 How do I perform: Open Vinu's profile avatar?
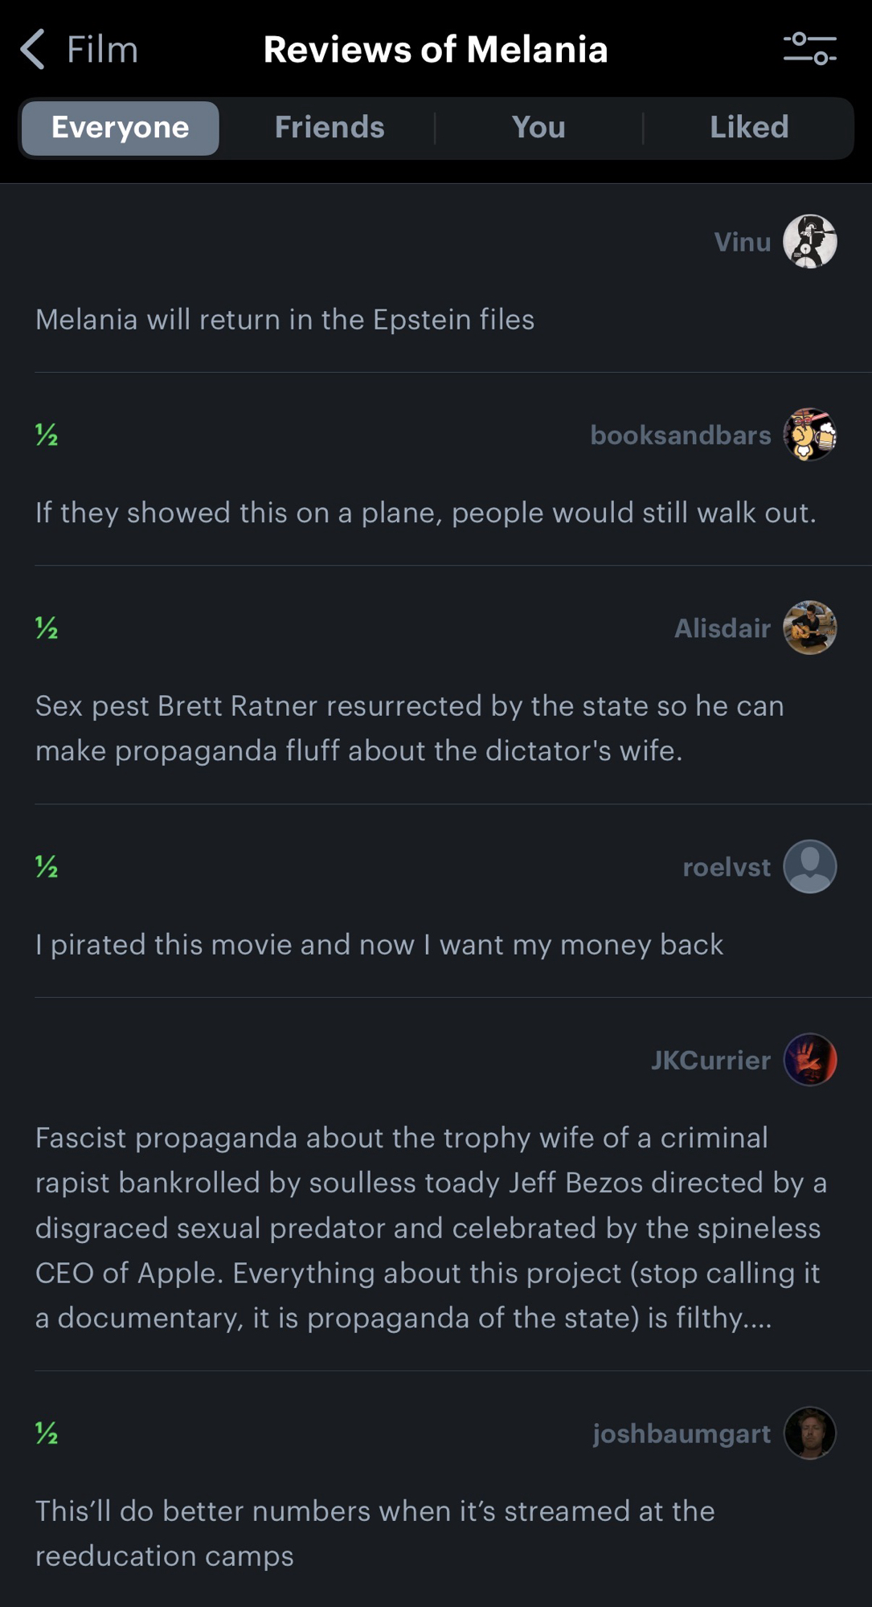(x=809, y=242)
